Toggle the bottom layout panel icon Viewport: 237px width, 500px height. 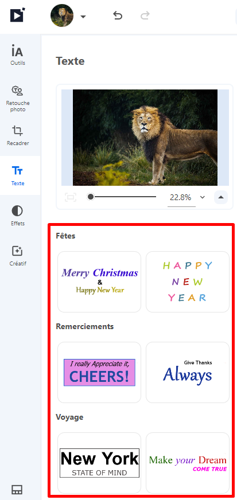coord(17,490)
